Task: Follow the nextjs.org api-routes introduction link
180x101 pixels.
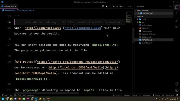Action: tap(78, 62)
